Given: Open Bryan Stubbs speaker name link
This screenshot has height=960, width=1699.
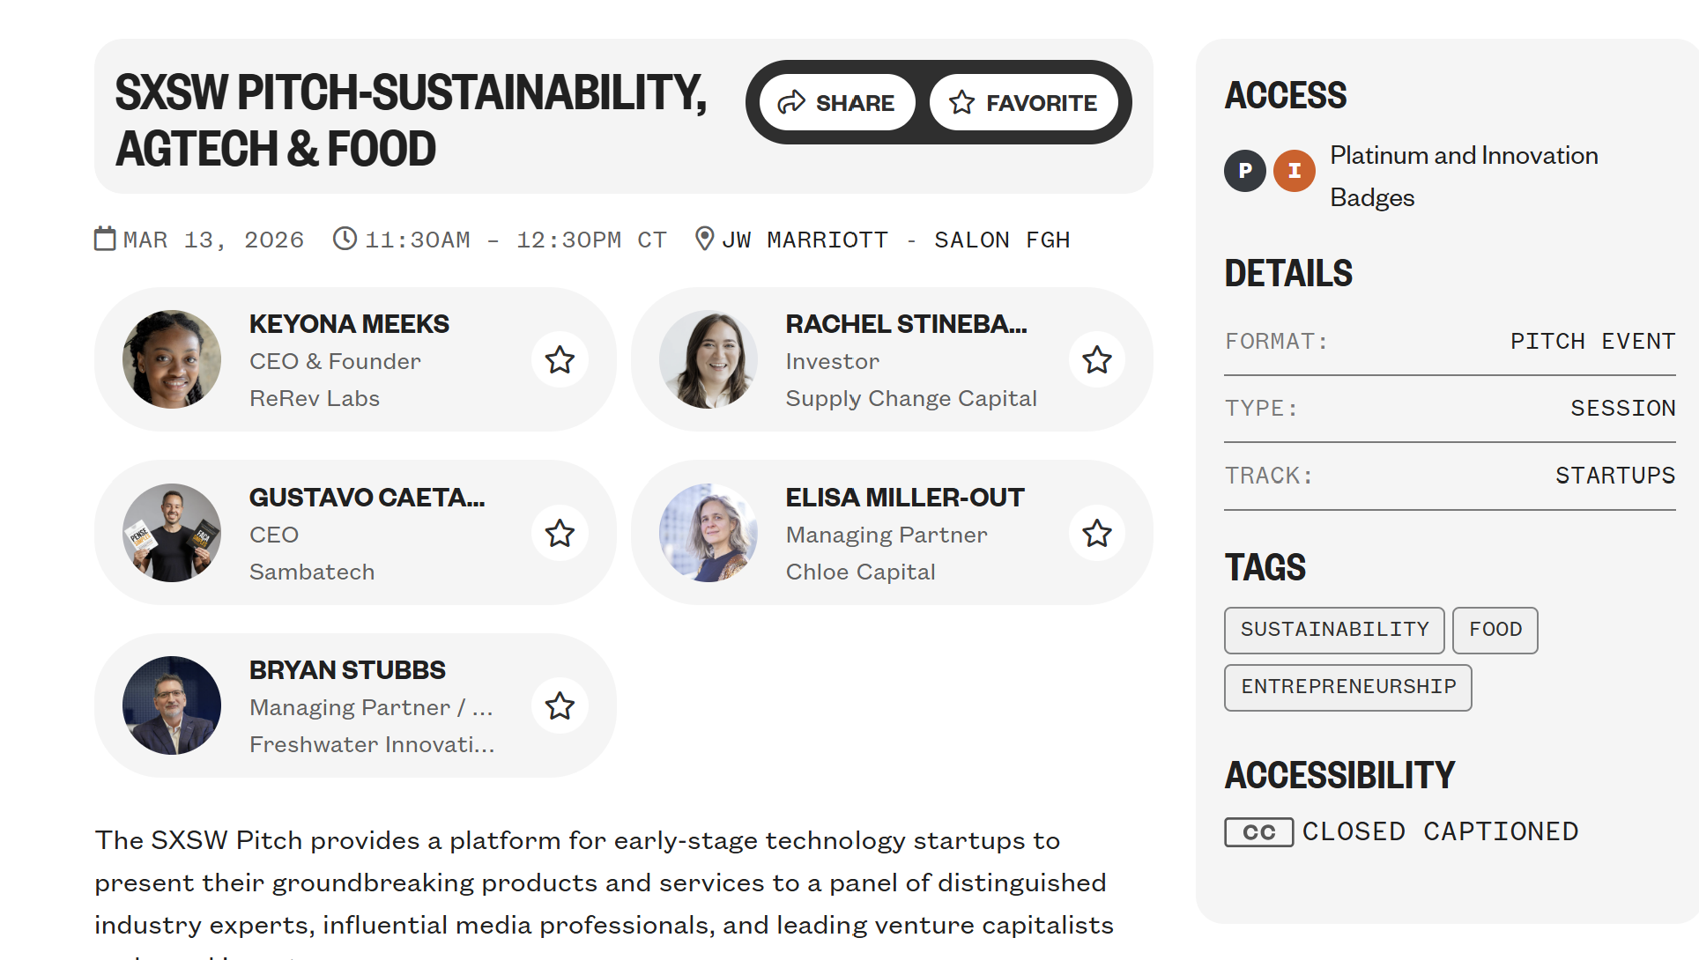Looking at the screenshot, I should tap(347, 670).
